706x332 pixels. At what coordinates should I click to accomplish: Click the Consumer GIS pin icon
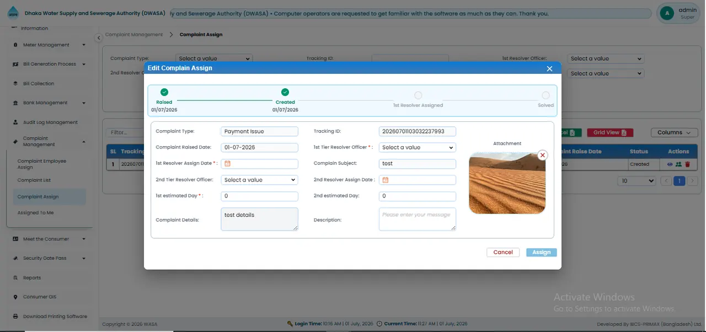[x=15, y=297]
